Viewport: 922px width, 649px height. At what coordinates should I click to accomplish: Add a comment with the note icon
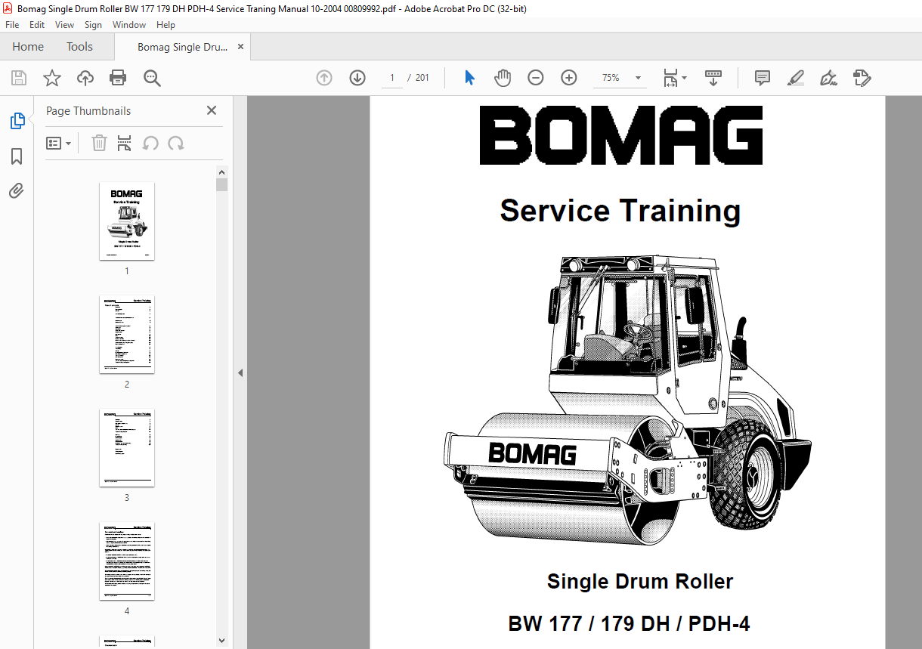(763, 78)
